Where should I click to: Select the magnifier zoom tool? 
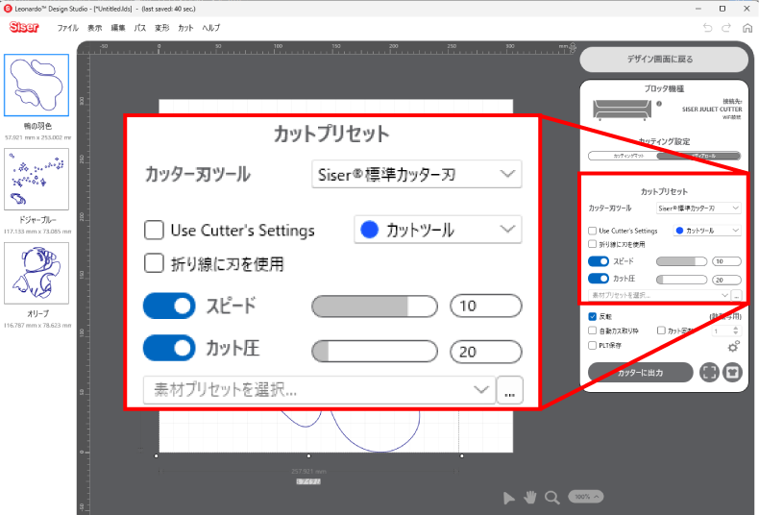[551, 498]
